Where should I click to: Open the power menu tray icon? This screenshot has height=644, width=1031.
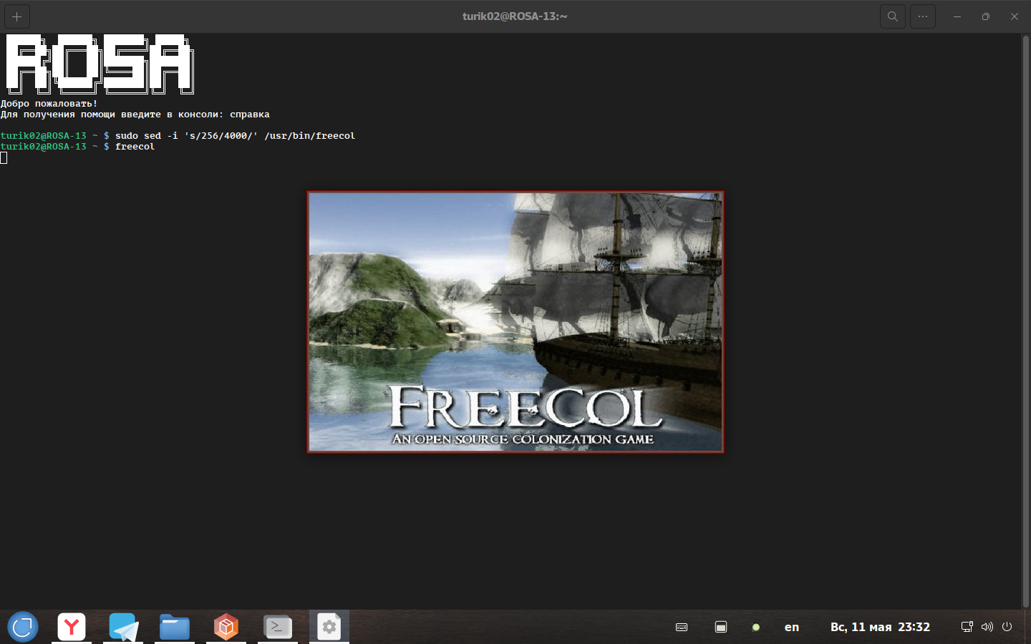point(1007,627)
